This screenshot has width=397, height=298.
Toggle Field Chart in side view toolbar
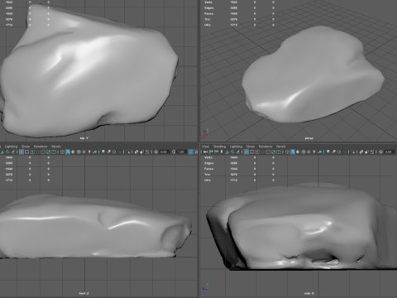(x=268, y=151)
